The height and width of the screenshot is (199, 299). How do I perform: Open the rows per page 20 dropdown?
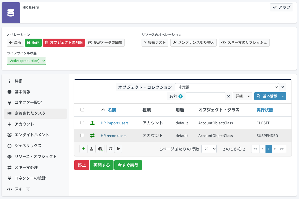tap(209, 149)
